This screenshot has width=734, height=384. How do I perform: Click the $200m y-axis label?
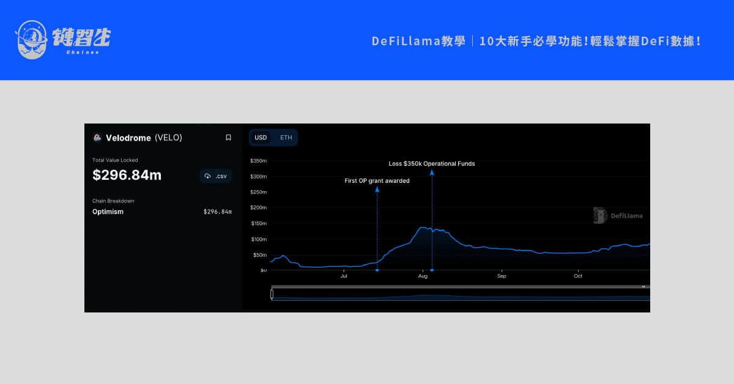pyautogui.click(x=259, y=208)
